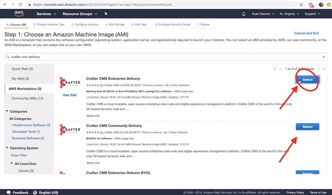Click the browser address bar URL
Image resolution: width=332 pixels, height=195 pixels.
point(103,5)
